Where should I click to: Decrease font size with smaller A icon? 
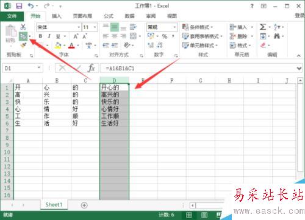(x=85, y=36)
